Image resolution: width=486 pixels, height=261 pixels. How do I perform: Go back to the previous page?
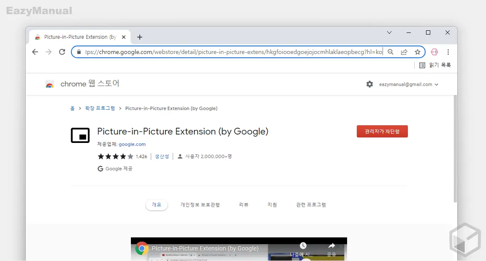coord(35,52)
